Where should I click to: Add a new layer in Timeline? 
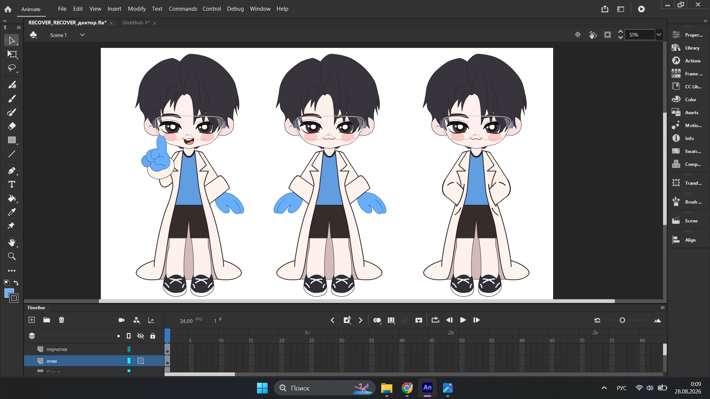pyautogui.click(x=32, y=320)
